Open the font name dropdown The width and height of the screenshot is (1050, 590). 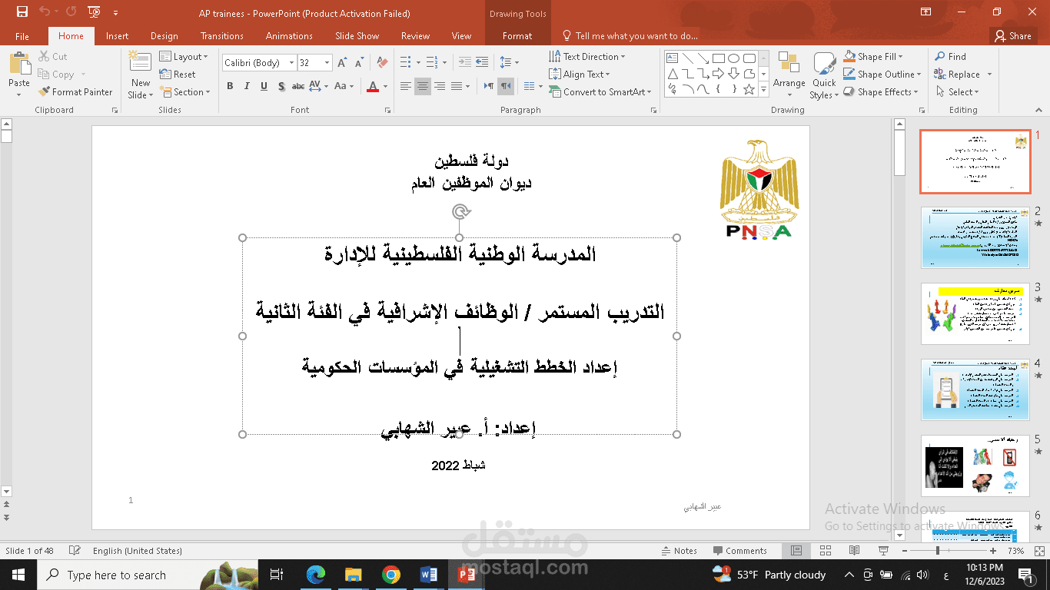(291, 63)
